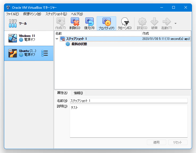Click the 作成 column header
The width and height of the screenshot is (196, 153).
[166, 34]
